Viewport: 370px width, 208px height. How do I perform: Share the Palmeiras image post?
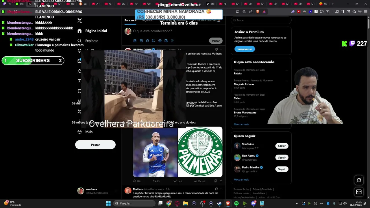(221, 181)
